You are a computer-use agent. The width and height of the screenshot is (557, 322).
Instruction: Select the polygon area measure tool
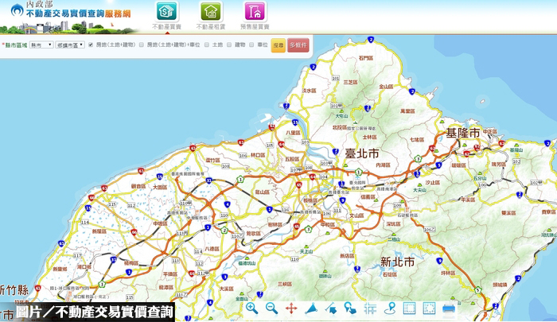coord(311,308)
